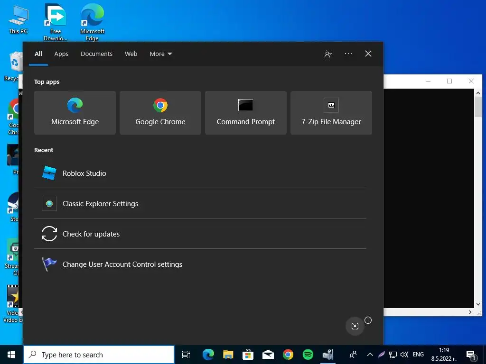Close the background console window
486x364 pixels.
click(x=471, y=81)
